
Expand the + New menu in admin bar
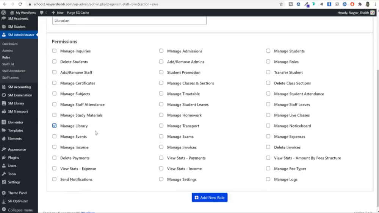tap(58, 12)
